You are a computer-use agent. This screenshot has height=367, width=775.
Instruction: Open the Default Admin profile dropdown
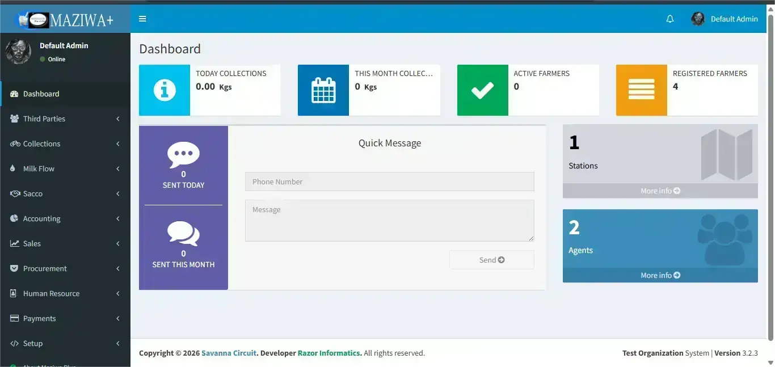(x=725, y=19)
